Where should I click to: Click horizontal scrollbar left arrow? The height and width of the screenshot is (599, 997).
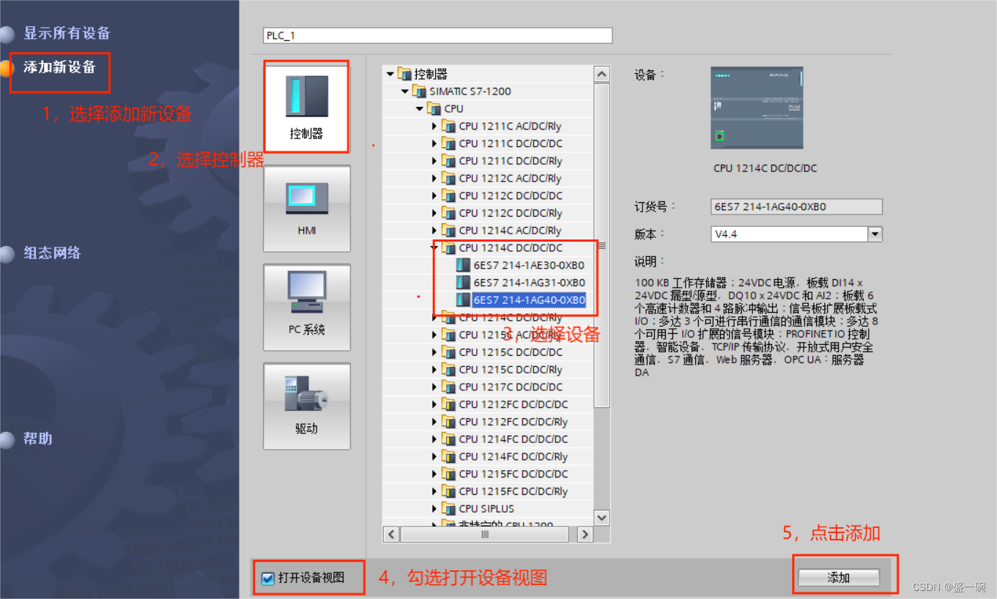(x=392, y=535)
